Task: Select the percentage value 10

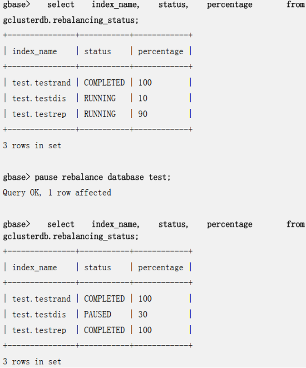Action: [x=143, y=98]
